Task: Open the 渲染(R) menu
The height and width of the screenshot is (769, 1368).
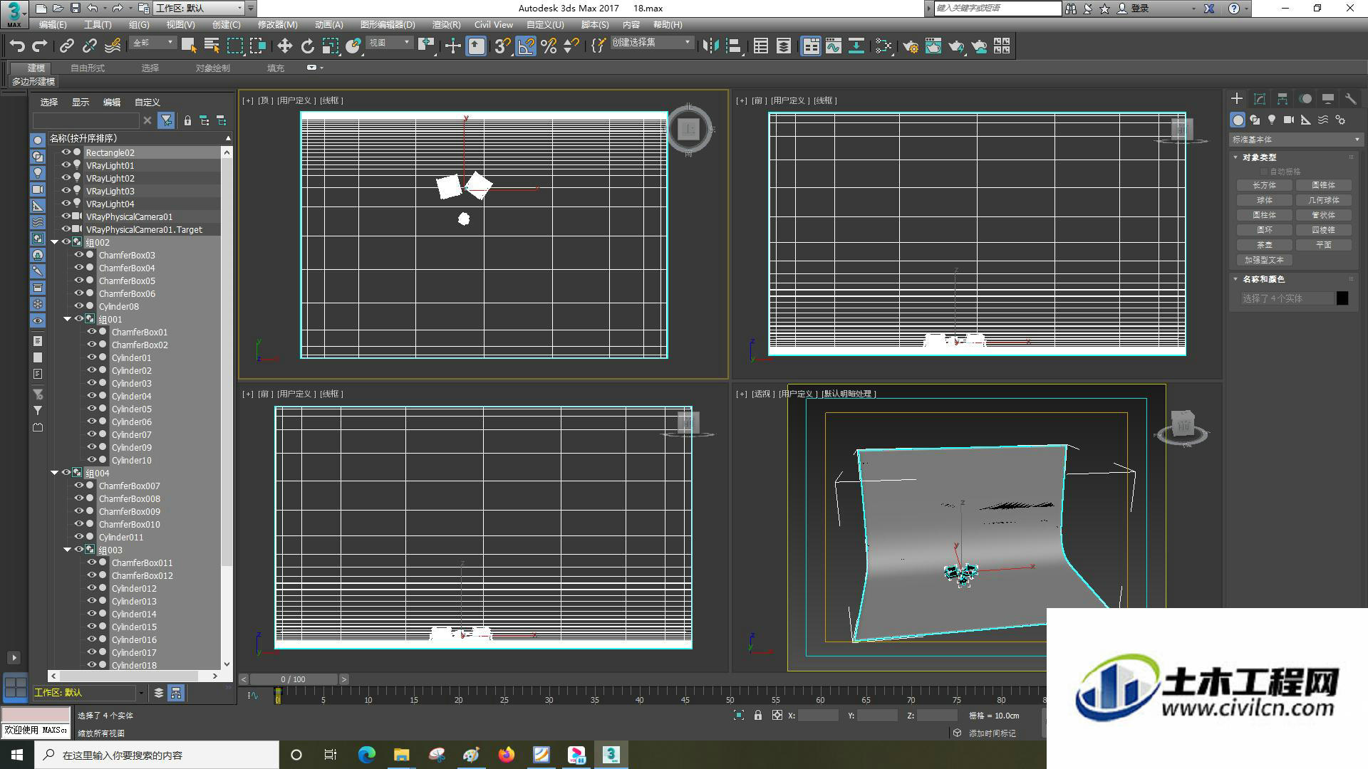Action: 446,25
